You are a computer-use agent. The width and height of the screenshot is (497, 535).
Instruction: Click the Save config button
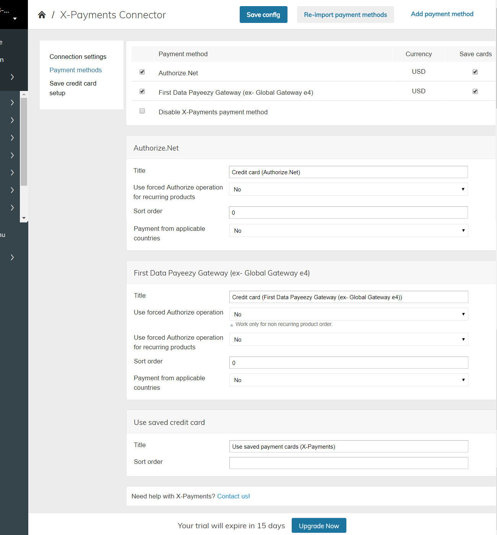[x=263, y=15]
